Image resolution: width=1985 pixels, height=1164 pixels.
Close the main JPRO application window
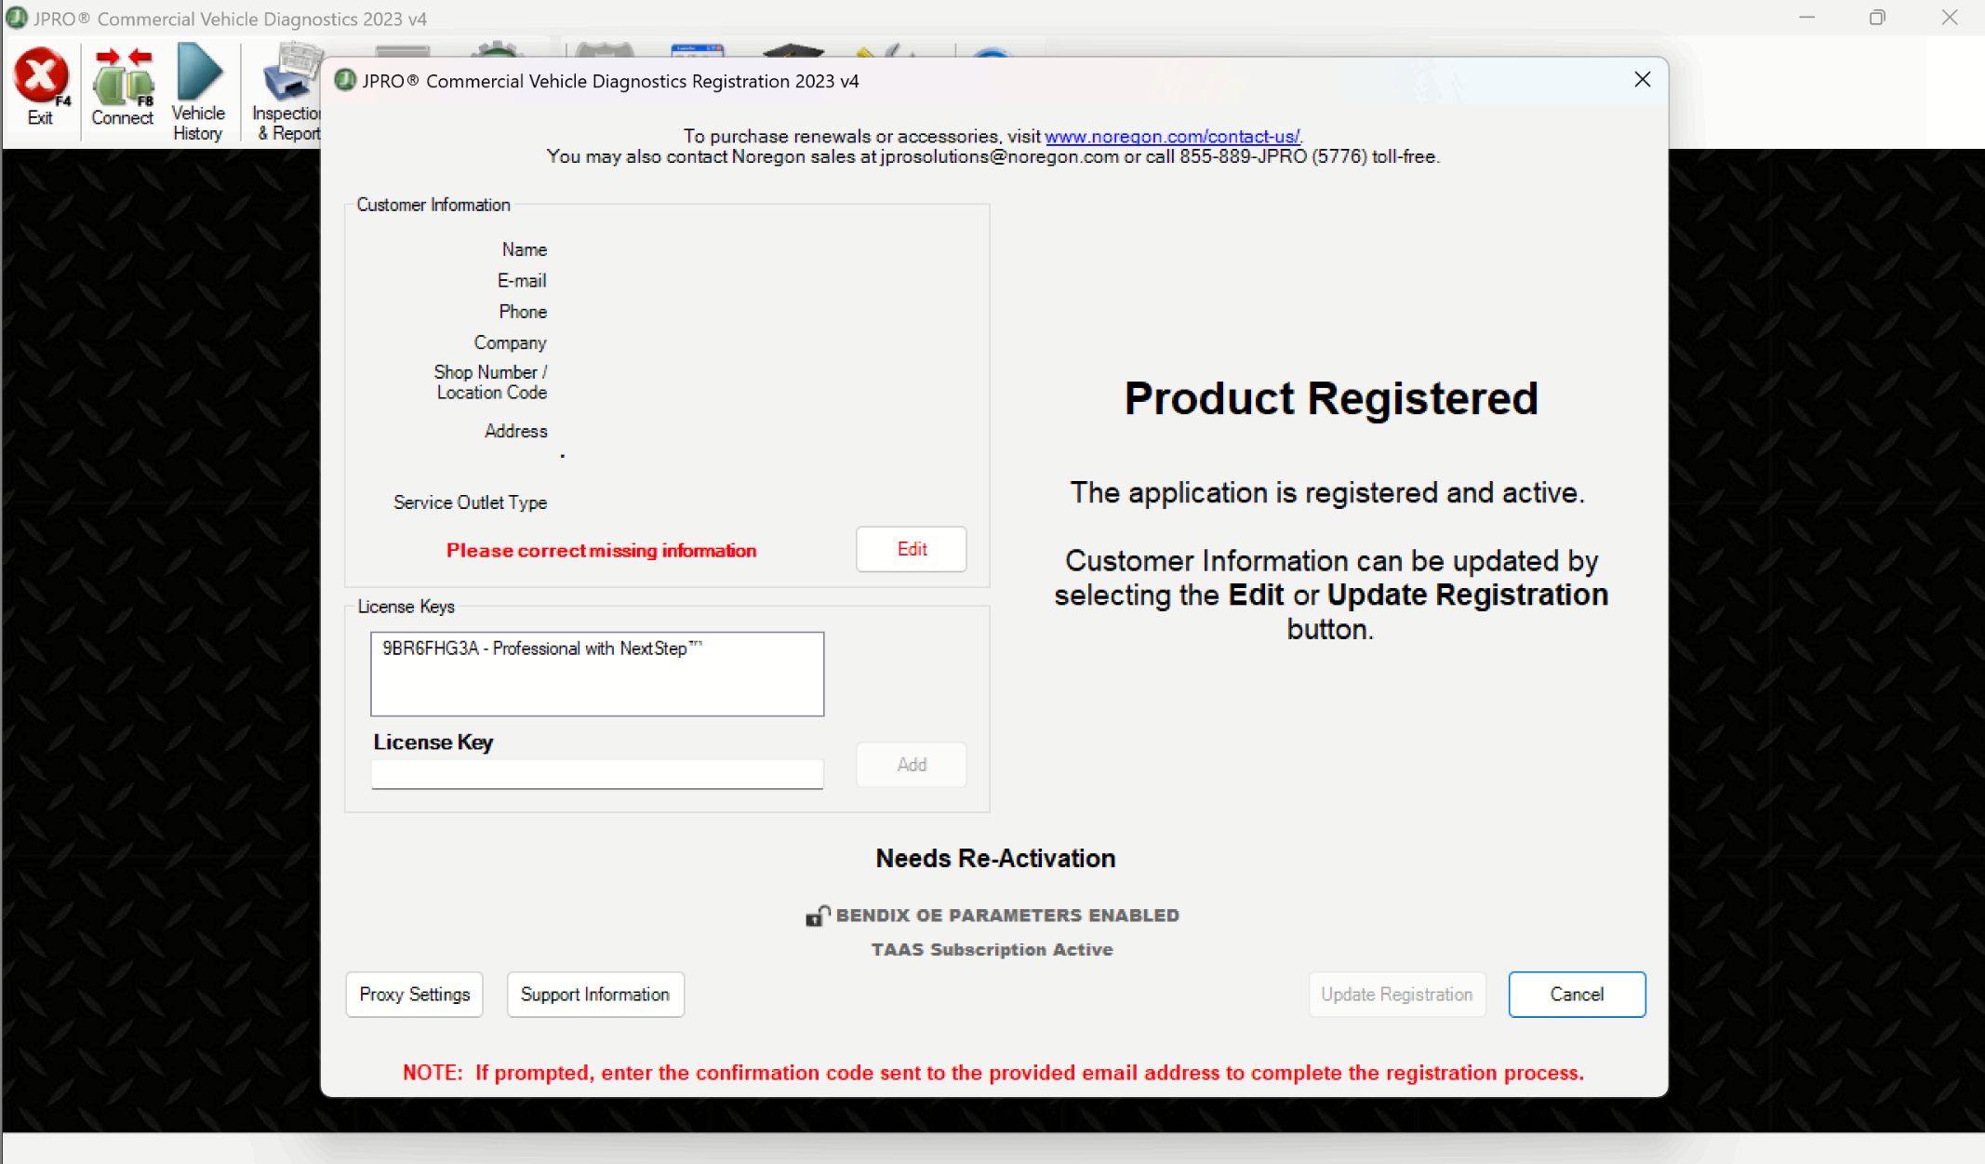[x=1949, y=18]
